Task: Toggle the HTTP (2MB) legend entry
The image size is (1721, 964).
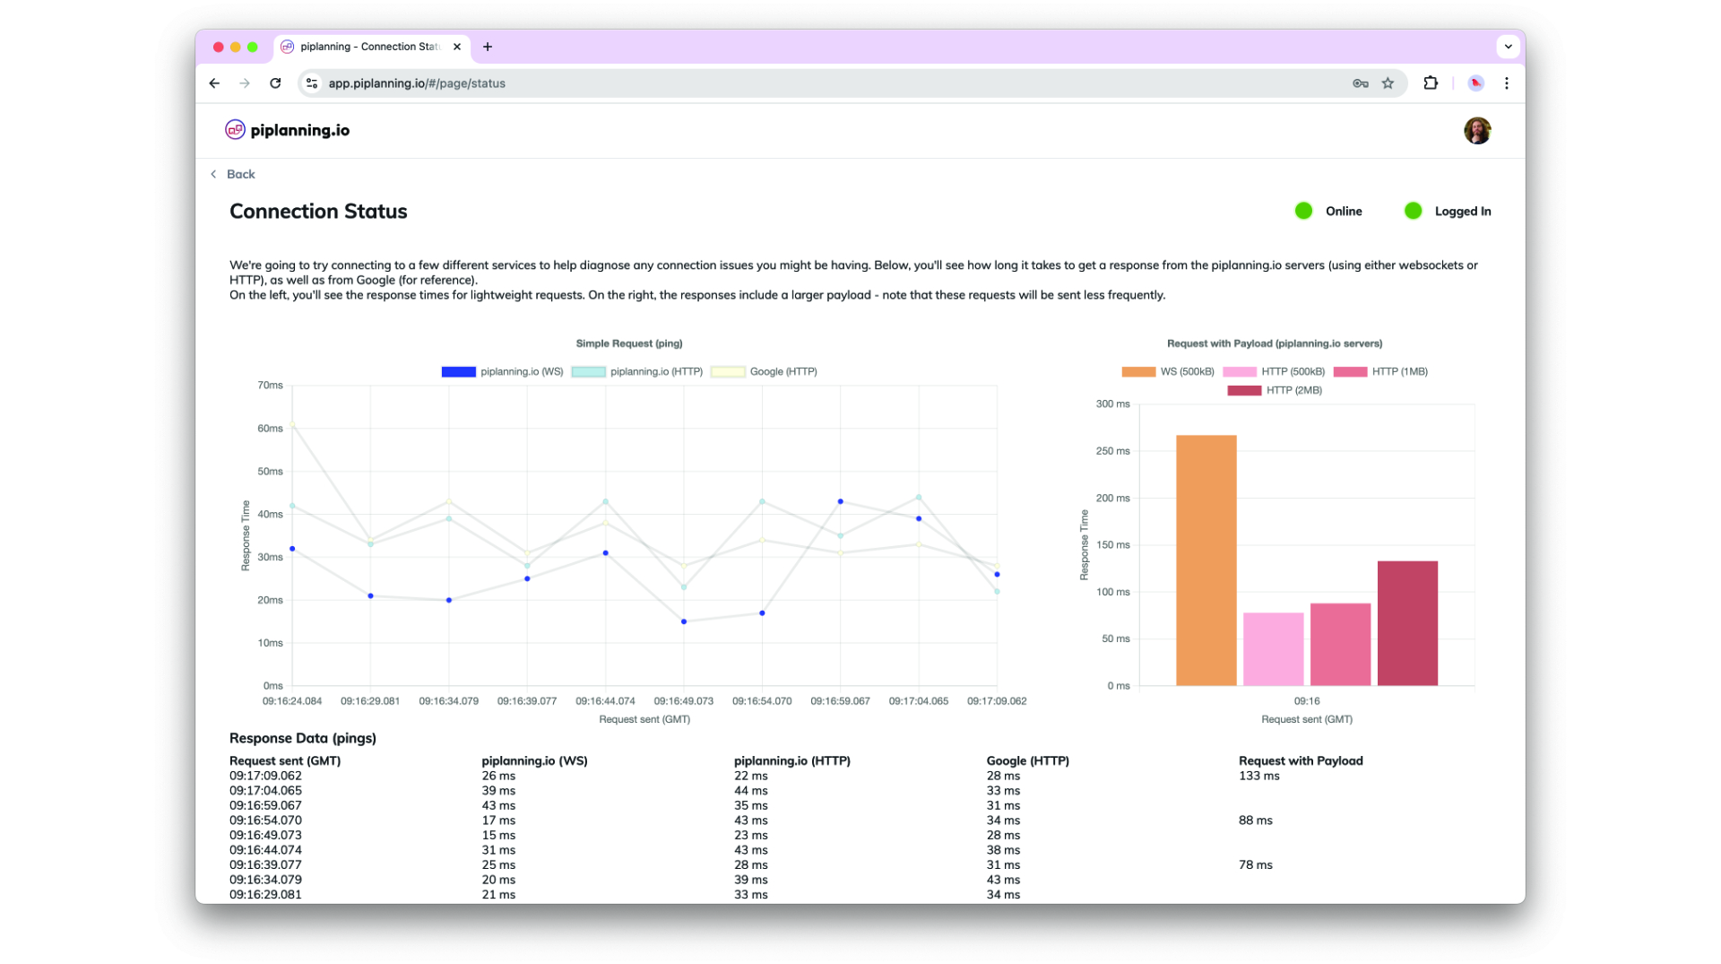Action: (x=1275, y=391)
